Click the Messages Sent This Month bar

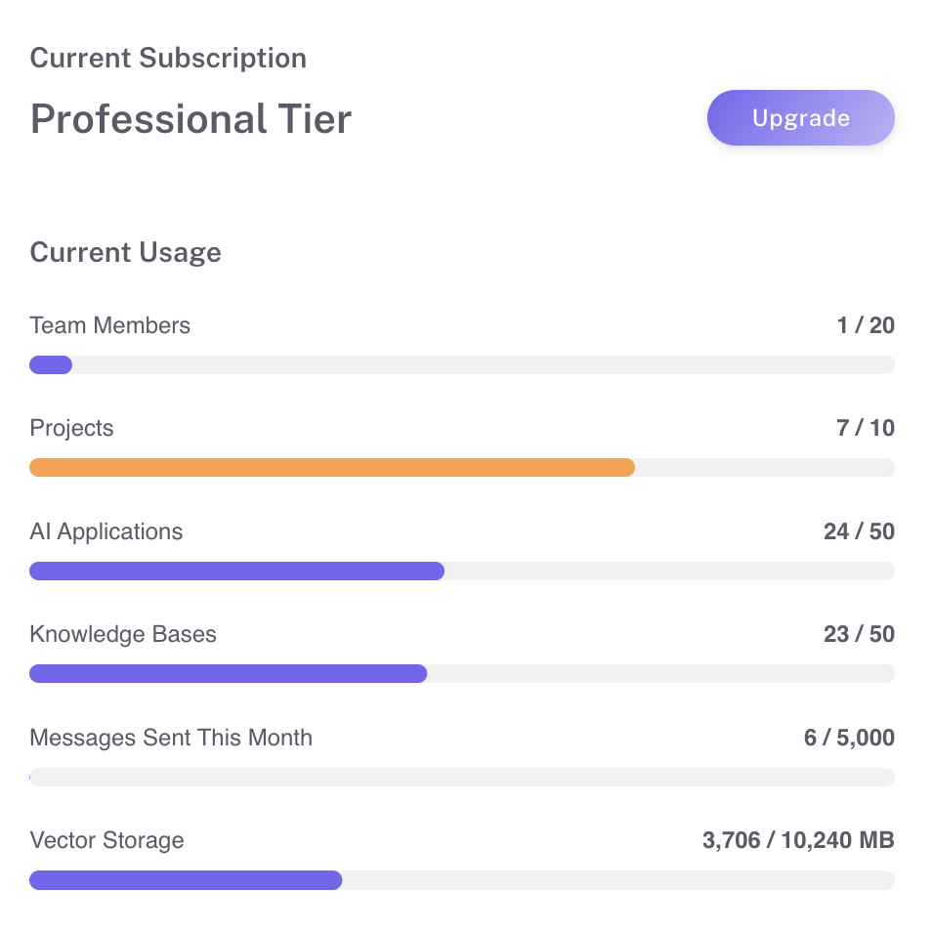point(461,778)
